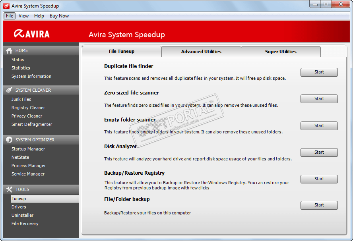Start the Zero sized file scanner
The width and height of the screenshot is (353, 241).
pyautogui.click(x=319, y=99)
